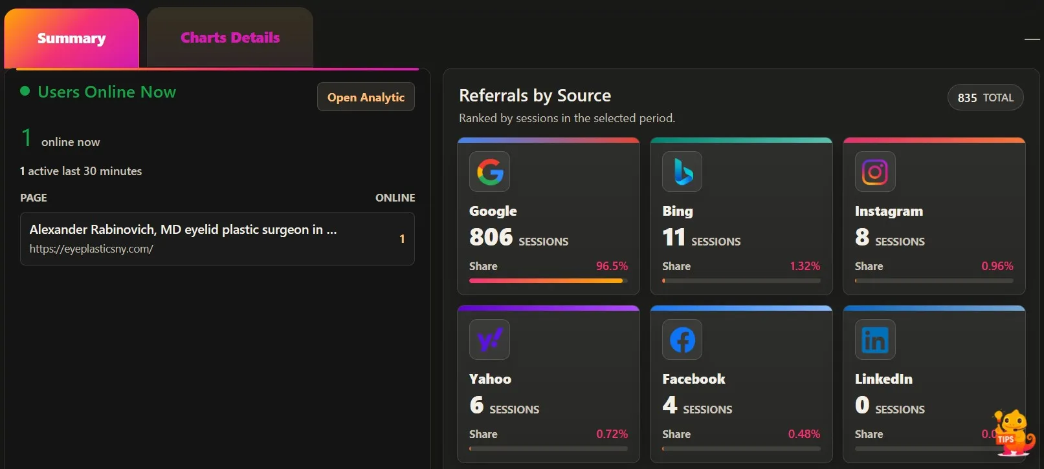Viewport: 1044px width, 469px height.
Task: Click the 'online now' counter text
Action: tap(71, 142)
